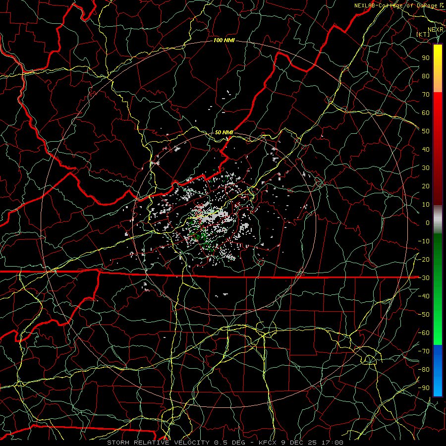Click the 50 value on the velocity scale
The height and width of the screenshot is (446, 446).
pyautogui.click(x=426, y=131)
